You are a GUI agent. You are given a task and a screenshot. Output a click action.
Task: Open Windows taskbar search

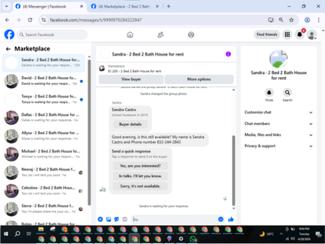coord(18,234)
